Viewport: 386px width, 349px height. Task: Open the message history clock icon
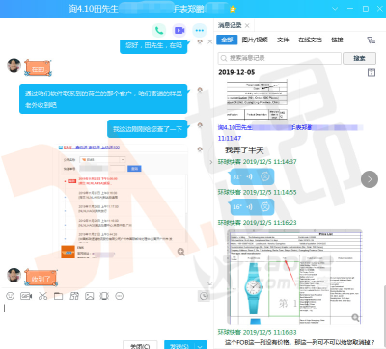[x=204, y=296]
